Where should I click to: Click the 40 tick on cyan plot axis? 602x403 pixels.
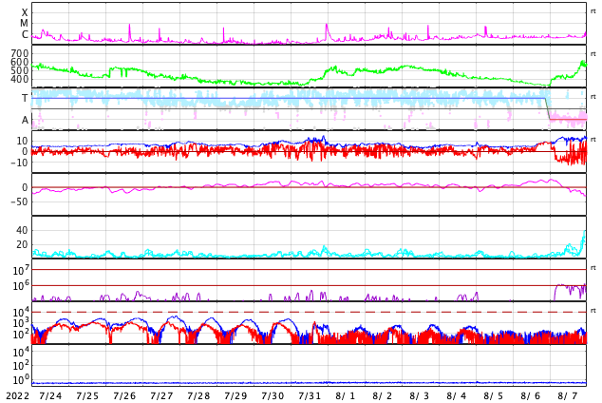[x=21, y=230]
